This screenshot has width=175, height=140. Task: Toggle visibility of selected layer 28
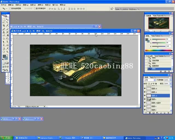coord(145,96)
